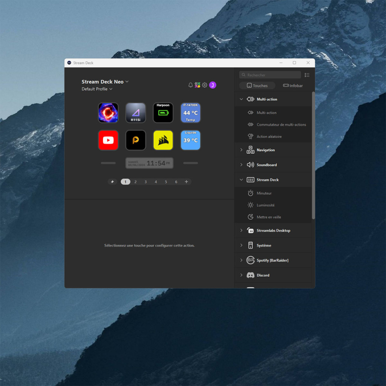Select the yellow Corsair sails key
Screen dimensions: 386x386
[x=163, y=140]
